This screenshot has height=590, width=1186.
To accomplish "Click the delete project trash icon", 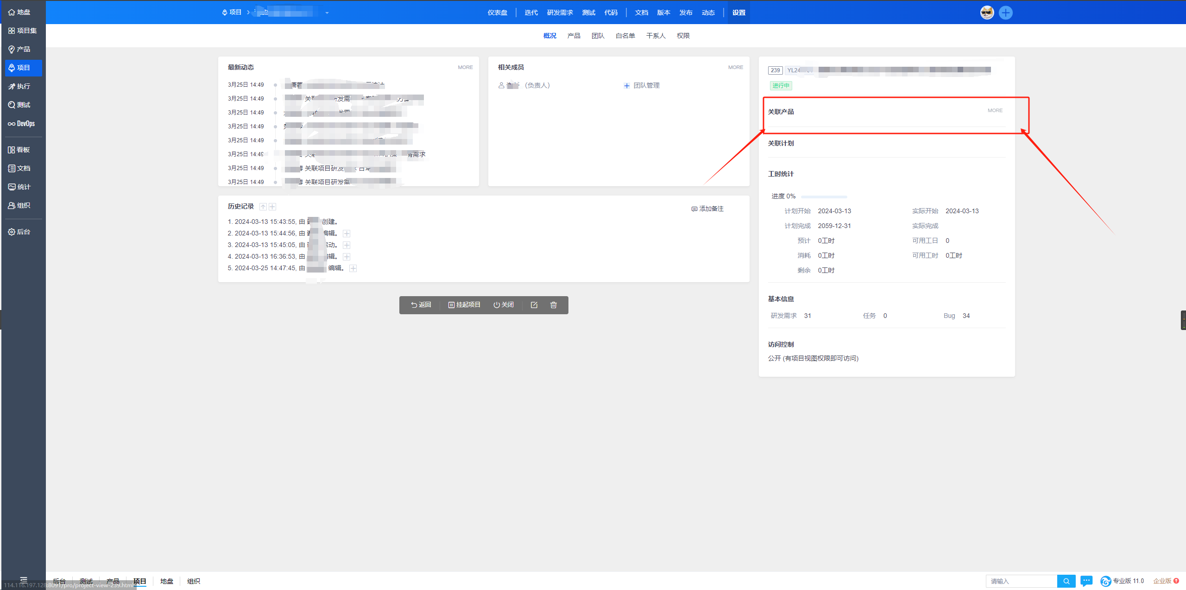I will click(x=553, y=305).
